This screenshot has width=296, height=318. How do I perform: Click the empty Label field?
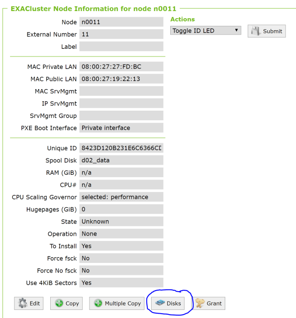tap(121, 47)
